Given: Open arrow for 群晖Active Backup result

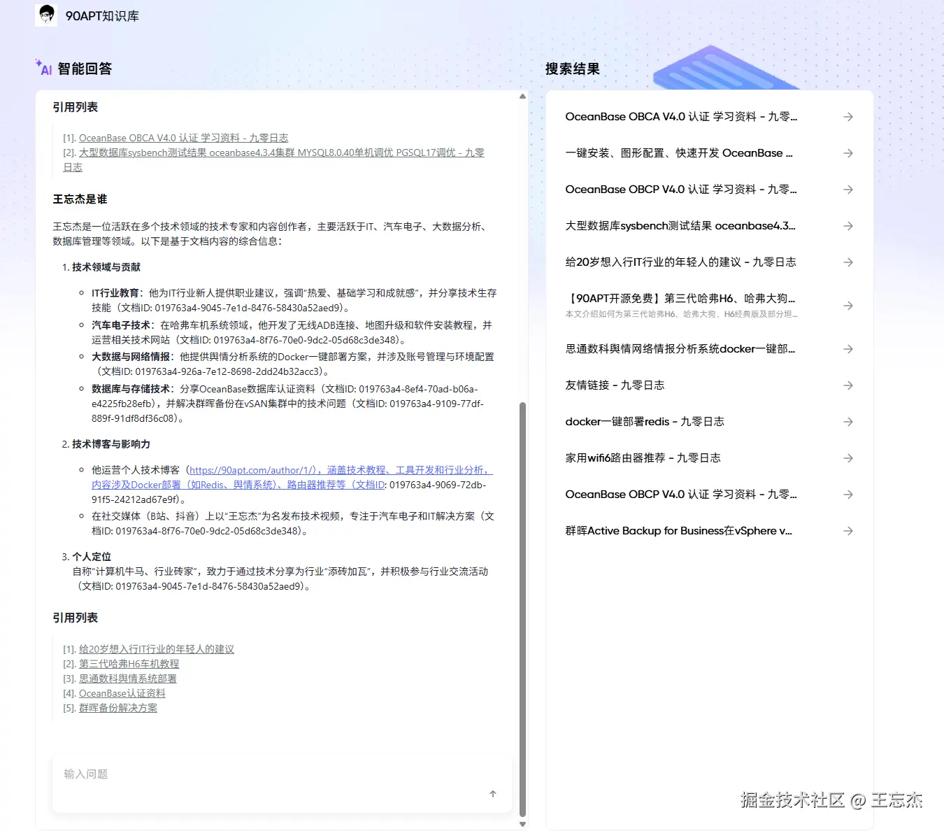Looking at the screenshot, I should 848,531.
